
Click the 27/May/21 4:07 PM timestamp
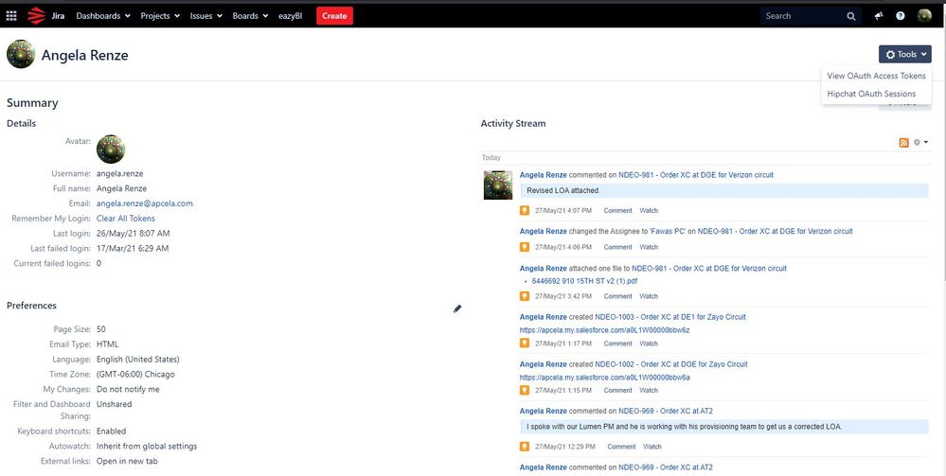563,210
